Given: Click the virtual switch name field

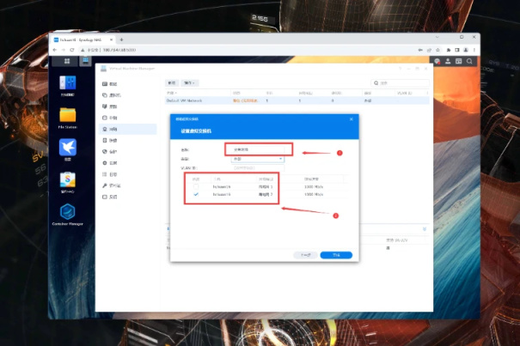Looking at the screenshot, I should pyautogui.click(x=258, y=149).
